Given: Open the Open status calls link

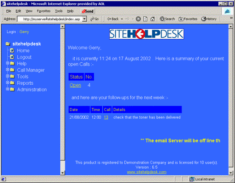Looking at the screenshot, I should point(75,85).
